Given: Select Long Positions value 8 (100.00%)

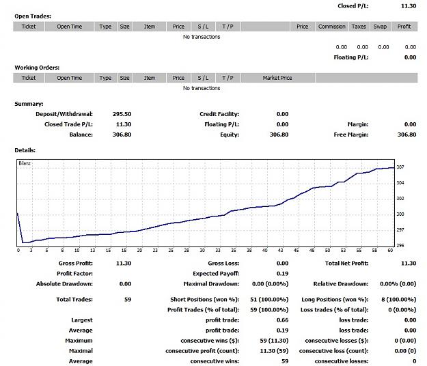Looking at the screenshot, I should (x=399, y=300).
